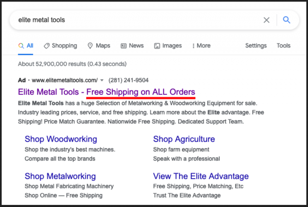
Task: Open Elite Metal Tools ad headline
Action: point(106,92)
